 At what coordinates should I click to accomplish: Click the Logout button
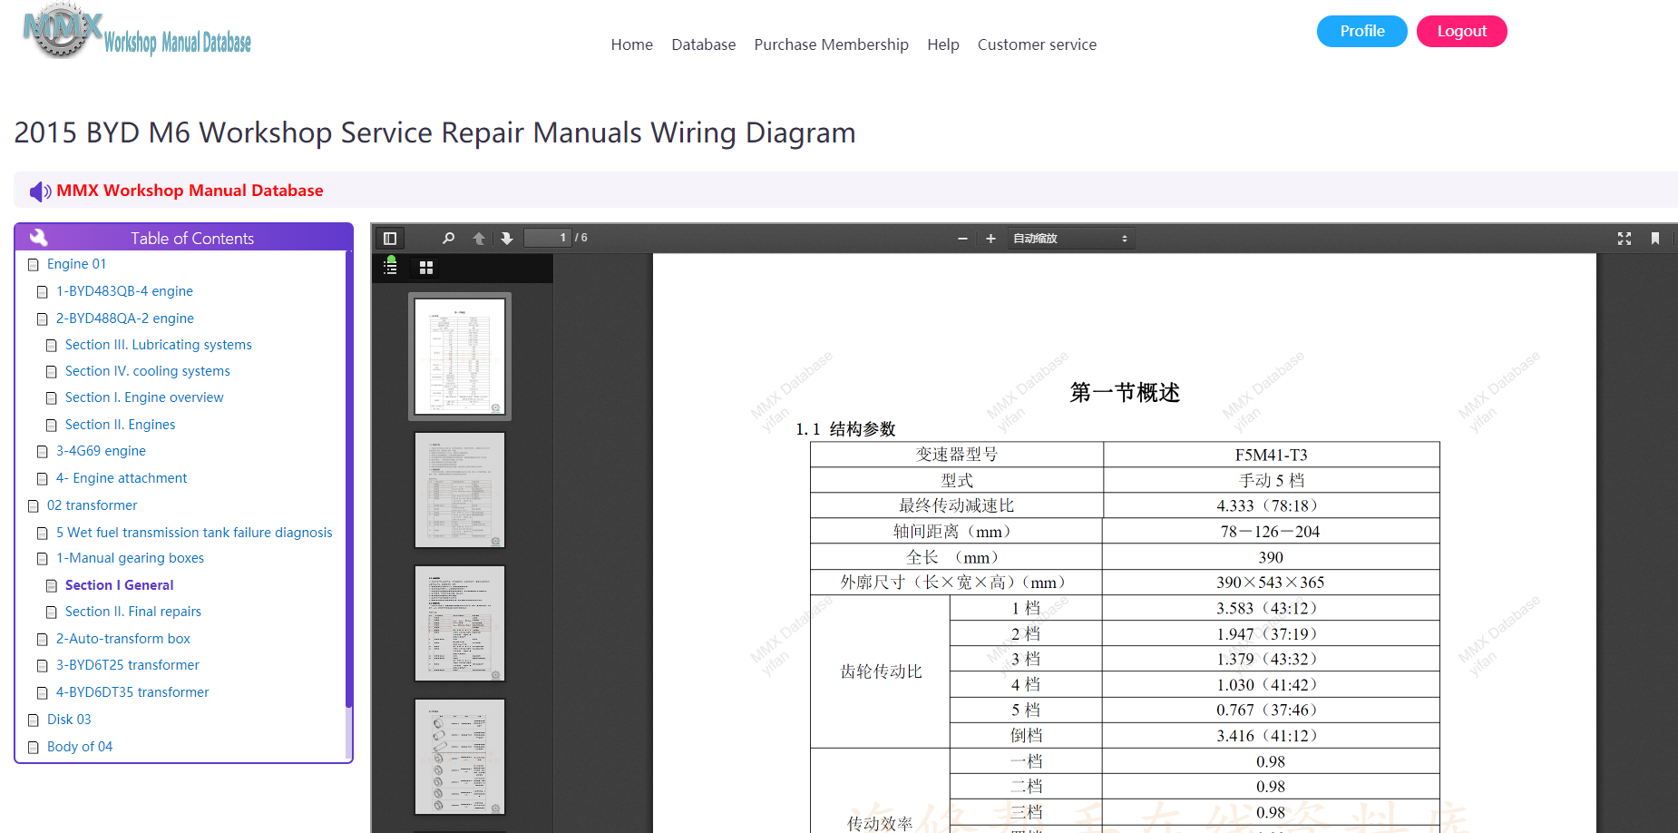click(1462, 31)
